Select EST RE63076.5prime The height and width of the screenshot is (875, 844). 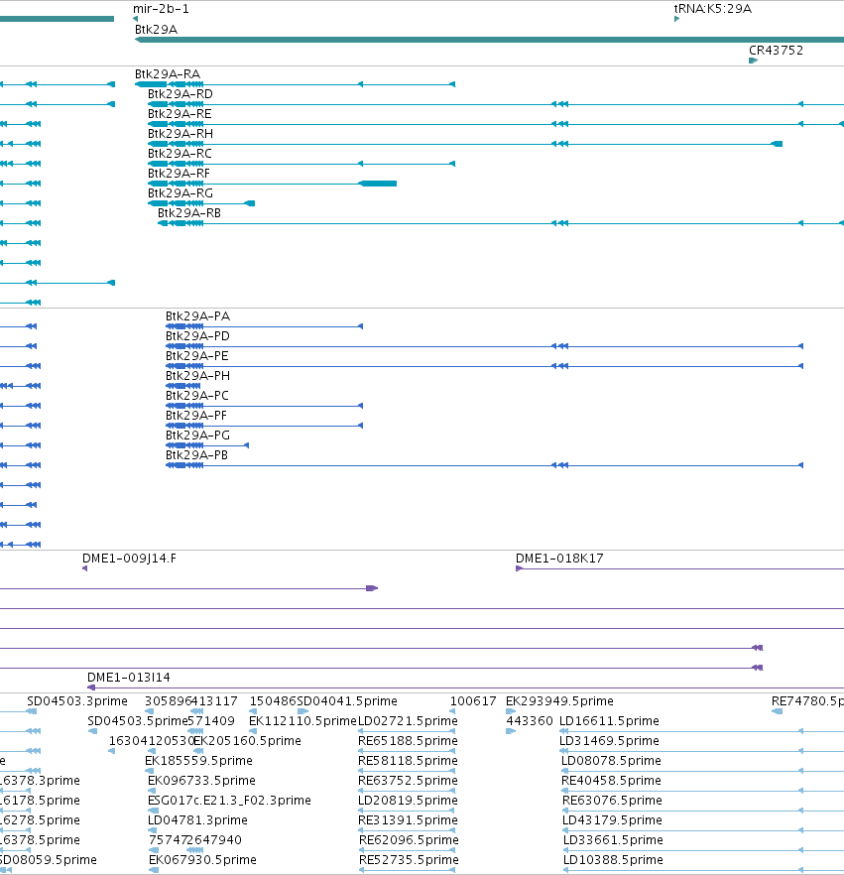pyautogui.click(x=613, y=801)
